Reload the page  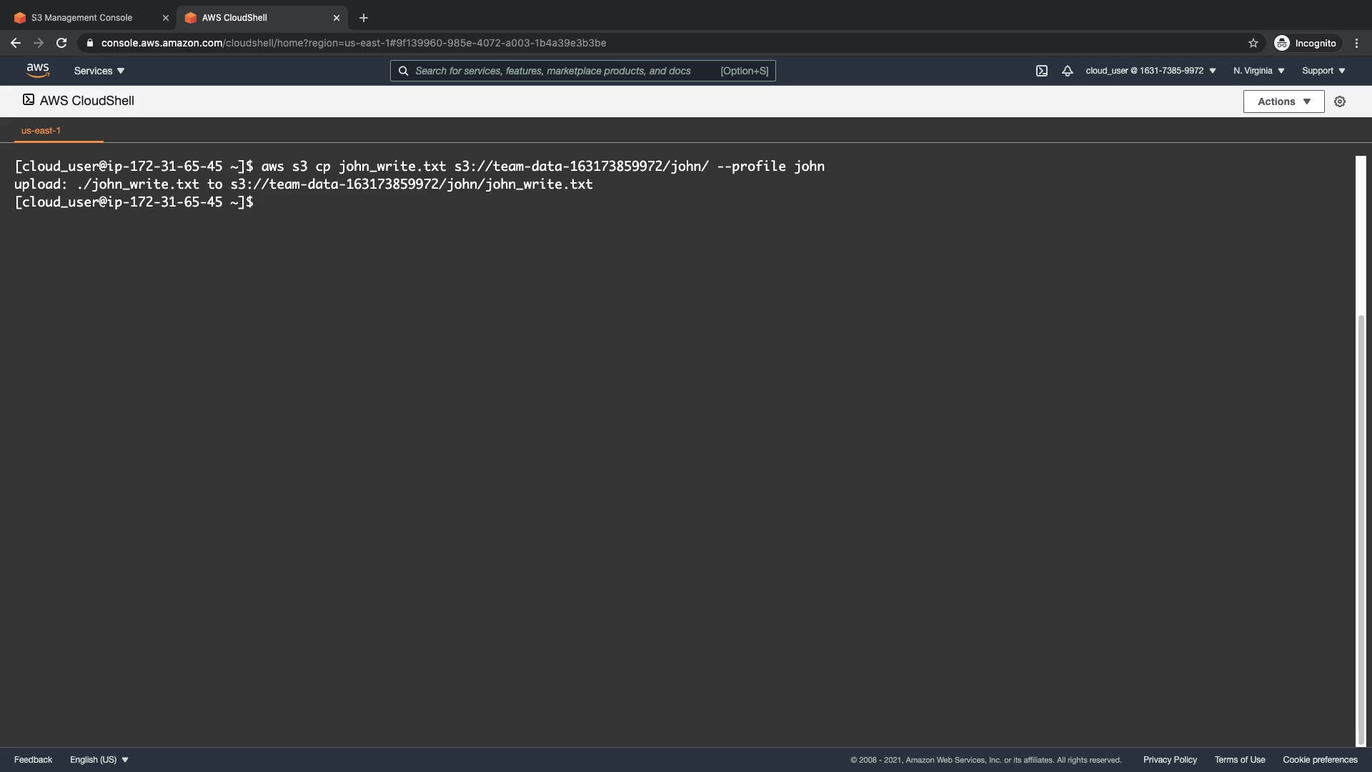coord(61,43)
